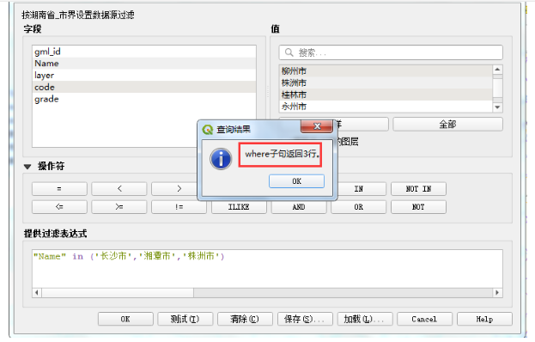This screenshot has height=342, width=535.
Task: Click the 测试(T) button
Action: point(185,319)
